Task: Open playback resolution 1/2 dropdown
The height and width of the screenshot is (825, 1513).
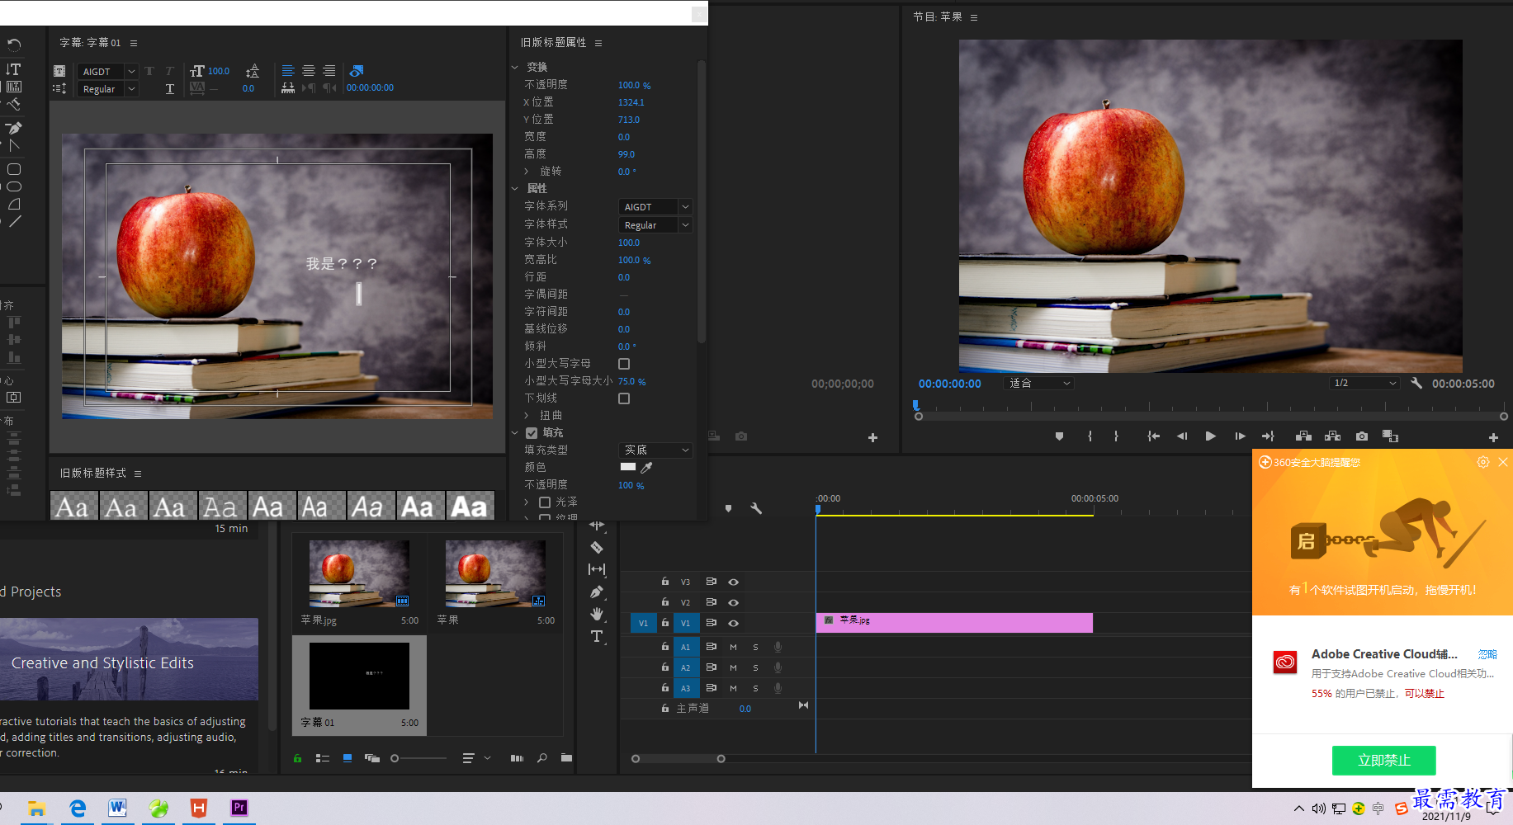Action: (1365, 384)
